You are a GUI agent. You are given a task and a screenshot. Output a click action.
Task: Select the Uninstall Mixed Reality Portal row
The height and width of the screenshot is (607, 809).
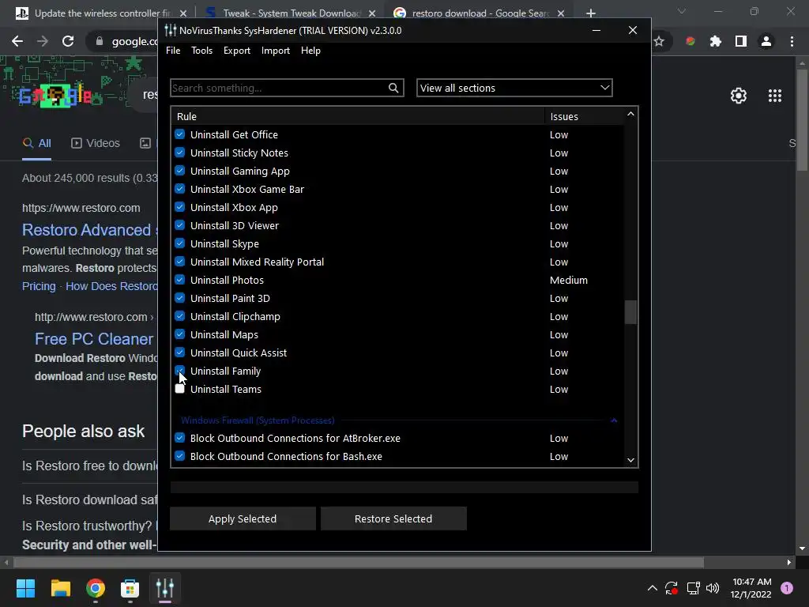point(397,262)
